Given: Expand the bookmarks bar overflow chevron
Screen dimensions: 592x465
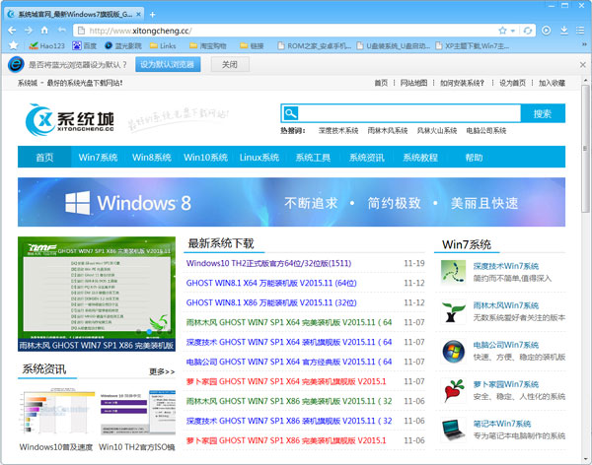Looking at the screenshot, I should tap(584, 44).
